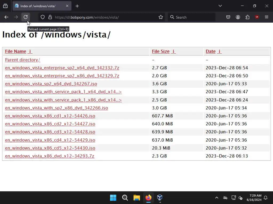Open the list all tabs dropdown
This screenshot has height=204, width=273.
(220, 6)
